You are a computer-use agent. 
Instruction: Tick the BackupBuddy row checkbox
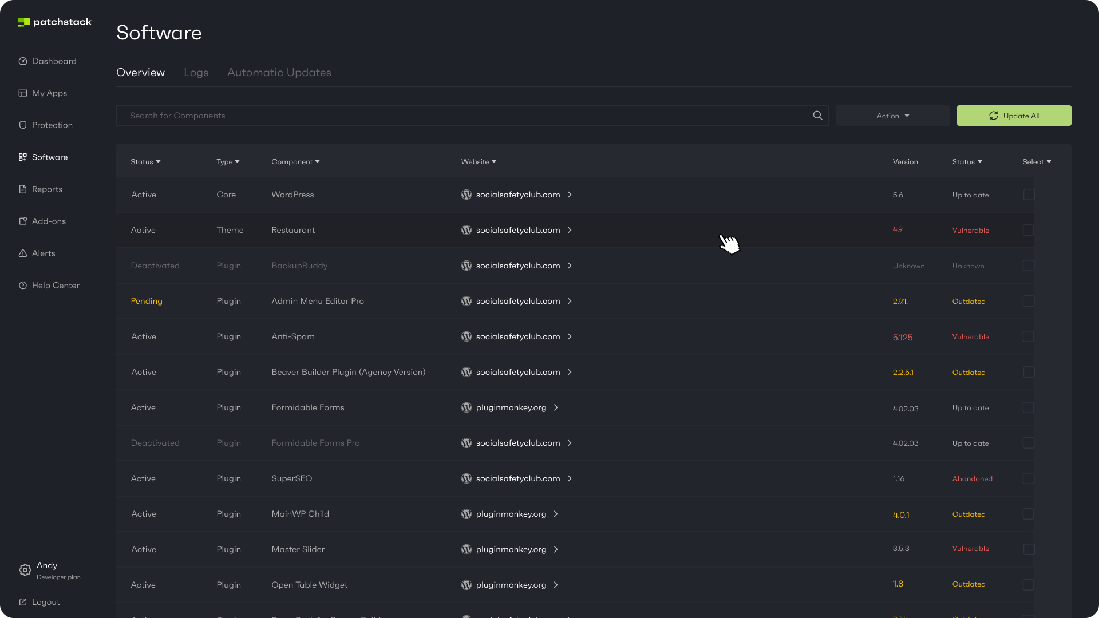[x=1029, y=266]
